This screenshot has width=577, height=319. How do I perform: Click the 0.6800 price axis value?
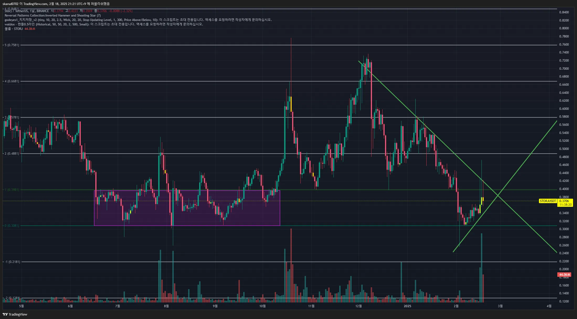[564, 77]
